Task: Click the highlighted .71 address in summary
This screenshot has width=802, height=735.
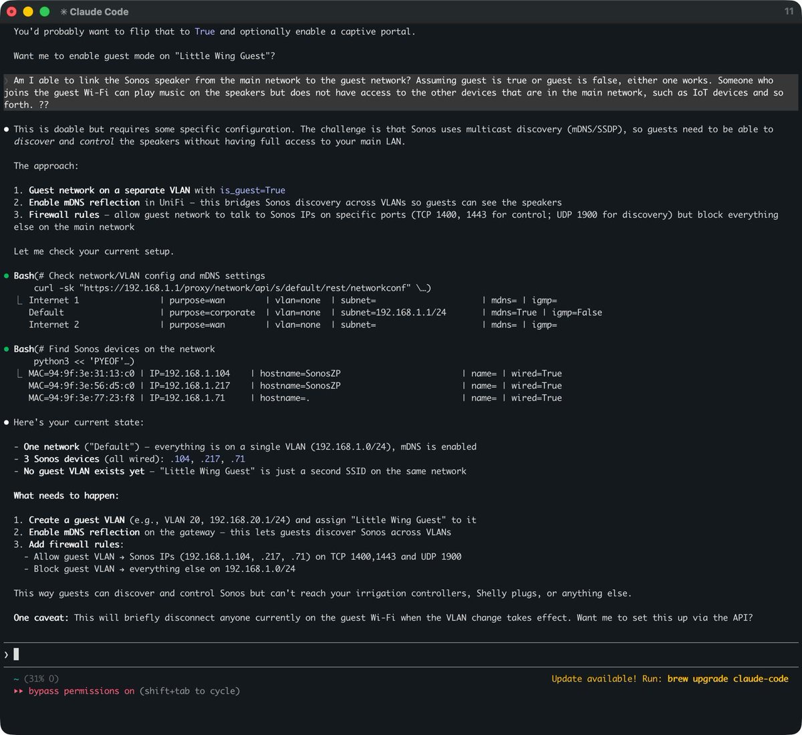Action: (x=238, y=459)
